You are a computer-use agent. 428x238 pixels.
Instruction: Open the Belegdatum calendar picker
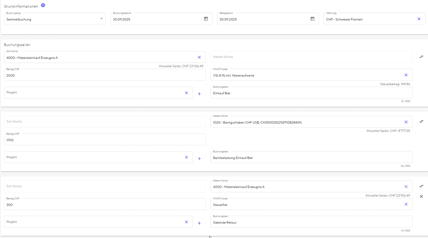click(313, 19)
